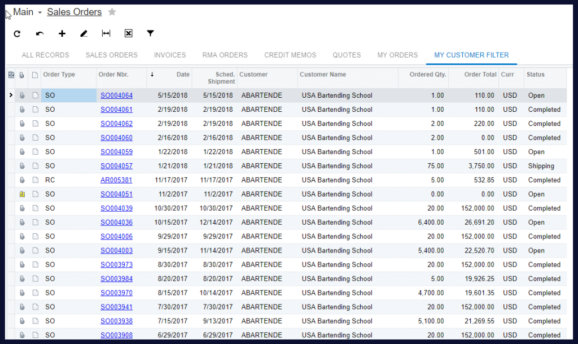Open note for order SO004064
Screen dimensions: 578x344
pyautogui.click(x=36, y=95)
